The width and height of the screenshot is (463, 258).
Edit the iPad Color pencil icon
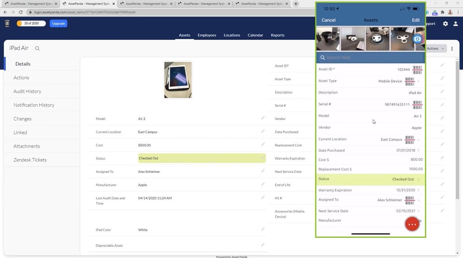tap(263, 229)
